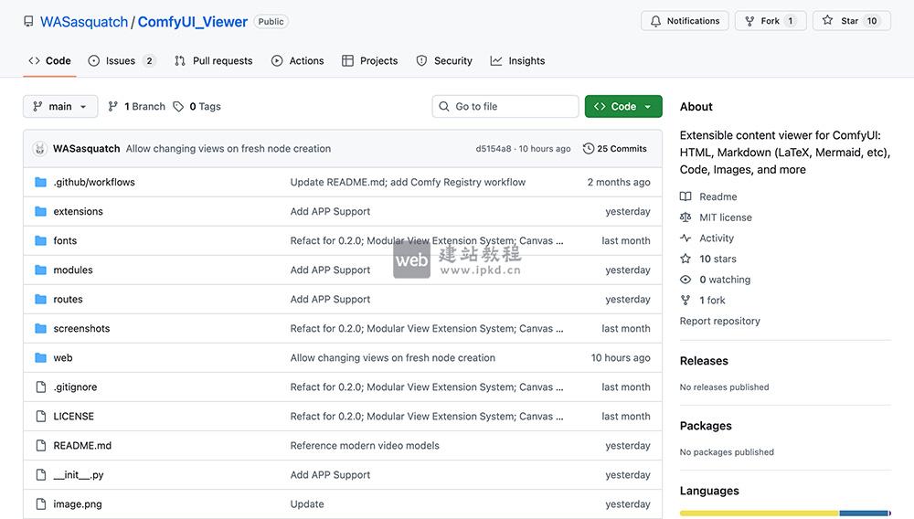
Task: Toggle Star on this repository
Action: click(x=843, y=21)
